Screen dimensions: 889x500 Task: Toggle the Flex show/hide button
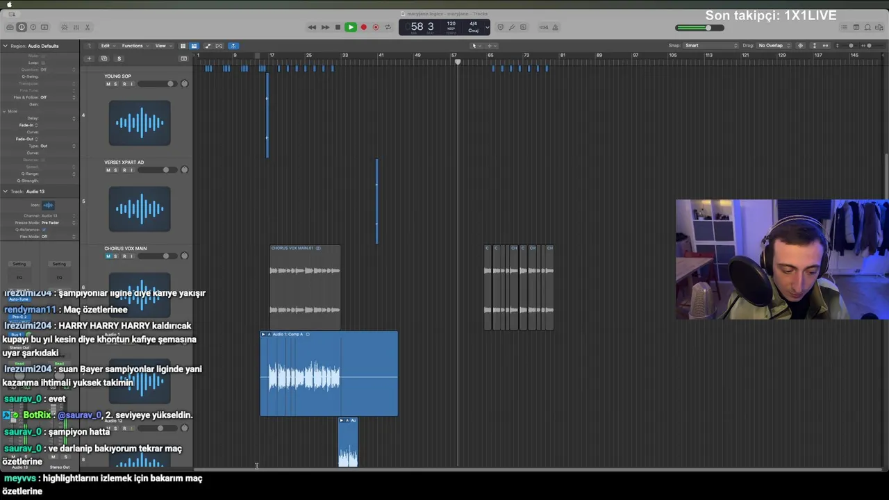coord(219,46)
